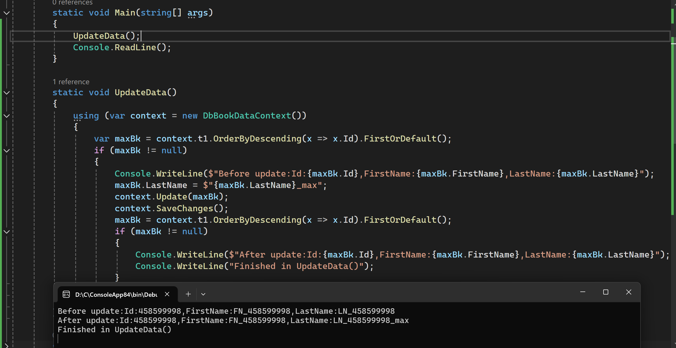
Task: Click the terminal tab console icon
Action: tap(66, 294)
